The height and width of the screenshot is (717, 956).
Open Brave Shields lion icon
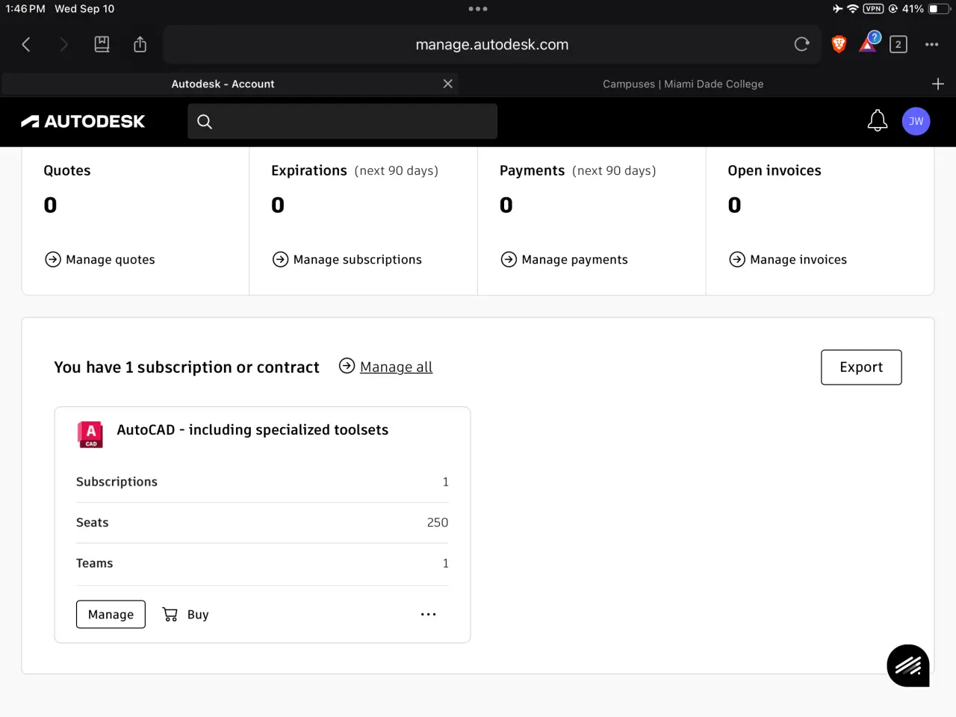point(839,44)
